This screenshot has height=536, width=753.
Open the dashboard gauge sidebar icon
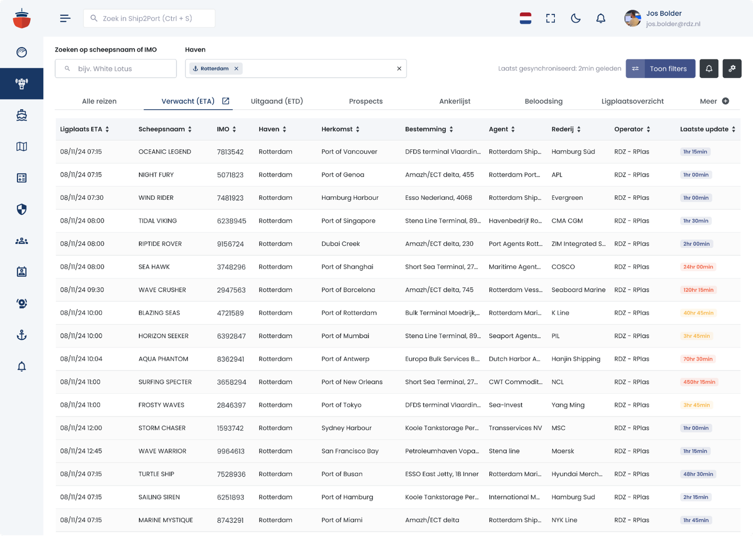click(x=22, y=52)
